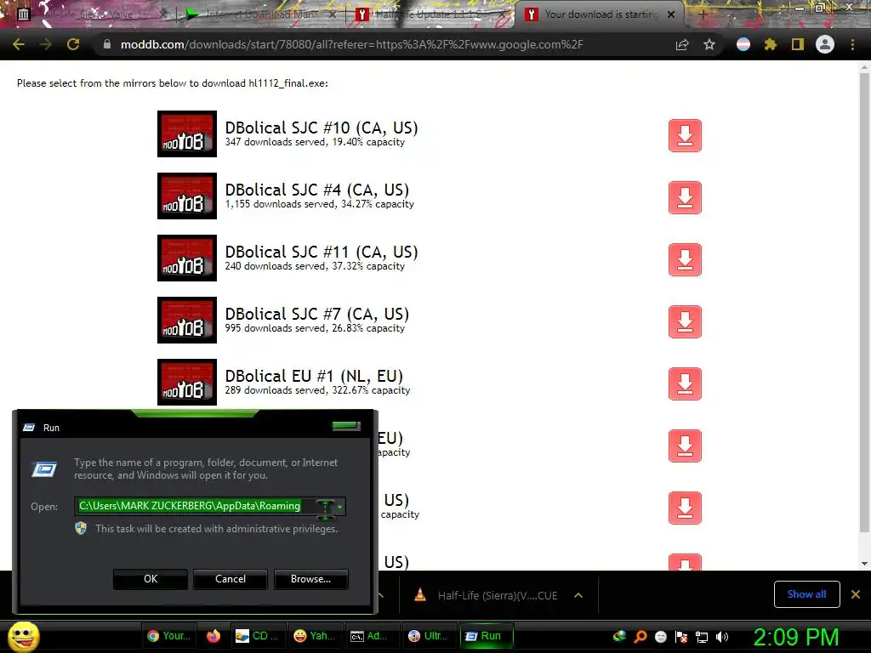Switch to 'CD ...' taskbar window

(x=257, y=636)
